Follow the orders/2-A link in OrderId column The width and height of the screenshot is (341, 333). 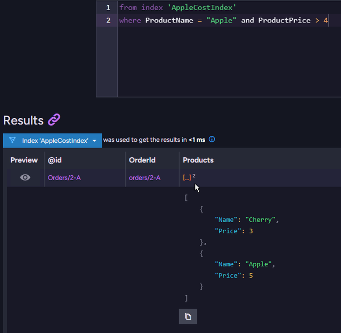coord(144,177)
